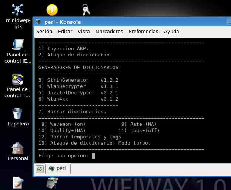Click the document with pencil desktop icon

click(x=18, y=182)
